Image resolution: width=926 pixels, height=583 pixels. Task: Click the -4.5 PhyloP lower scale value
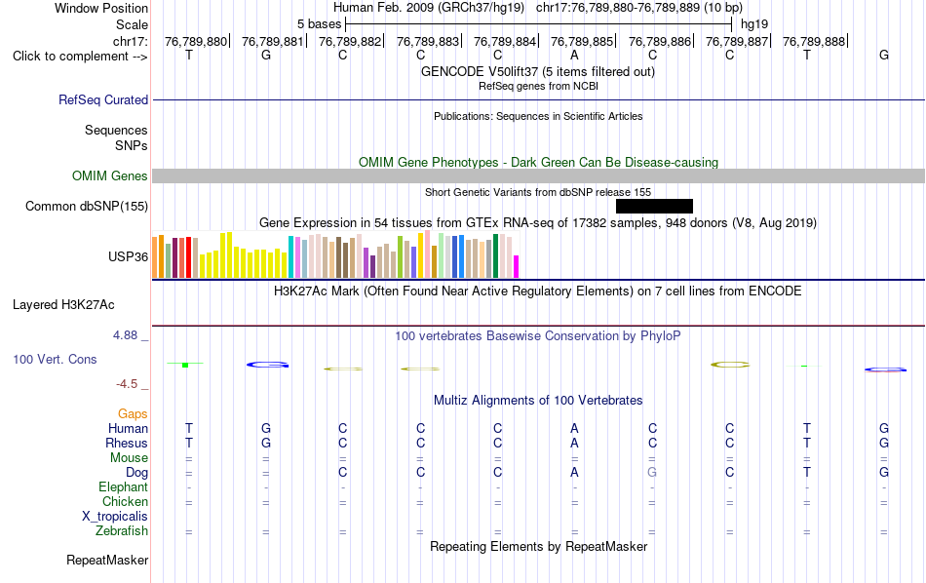pyautogui.click(x=127, y=384)
